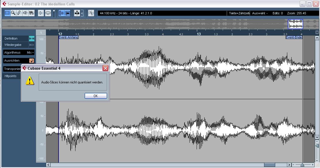Viewport: 320px width, 168px height.
Task: Click the vertical zoom minus sign
Action: (317, 141)
